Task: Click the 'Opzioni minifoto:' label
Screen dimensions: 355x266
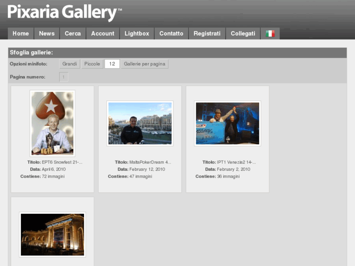Action: coord(28,64)
